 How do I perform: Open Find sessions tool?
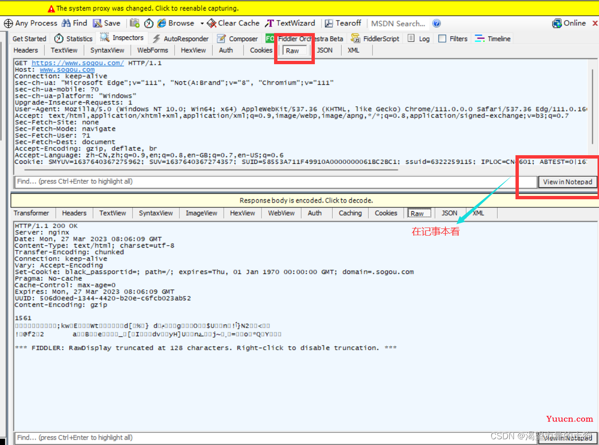pyautogui.click(x=74, y=23)
